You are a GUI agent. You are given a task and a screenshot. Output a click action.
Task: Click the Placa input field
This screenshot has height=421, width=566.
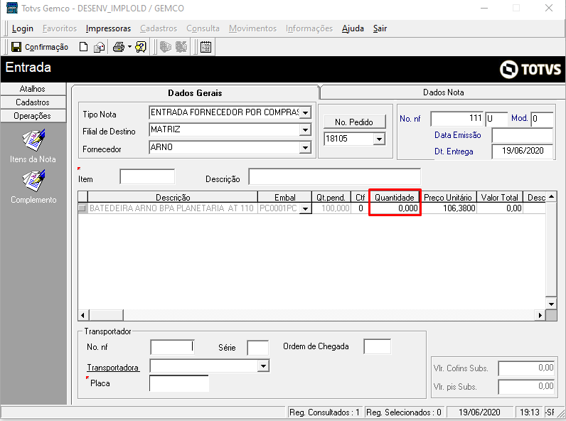coord(179,383)
